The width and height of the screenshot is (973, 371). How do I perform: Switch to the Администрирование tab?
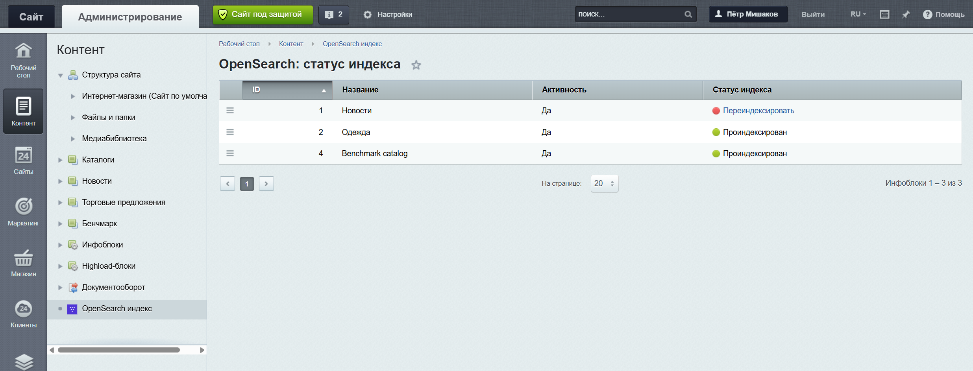(130, 17)
